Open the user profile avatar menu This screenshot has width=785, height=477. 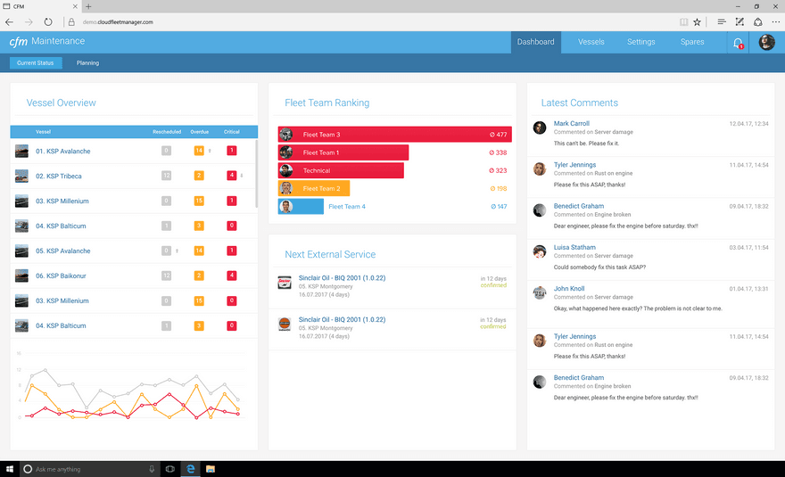pos(766,42)
